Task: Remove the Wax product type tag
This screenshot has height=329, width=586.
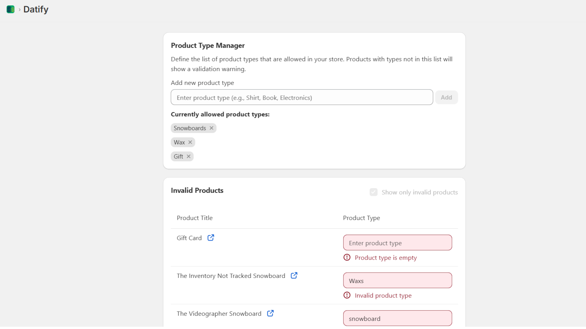Action: click(190, 142)
